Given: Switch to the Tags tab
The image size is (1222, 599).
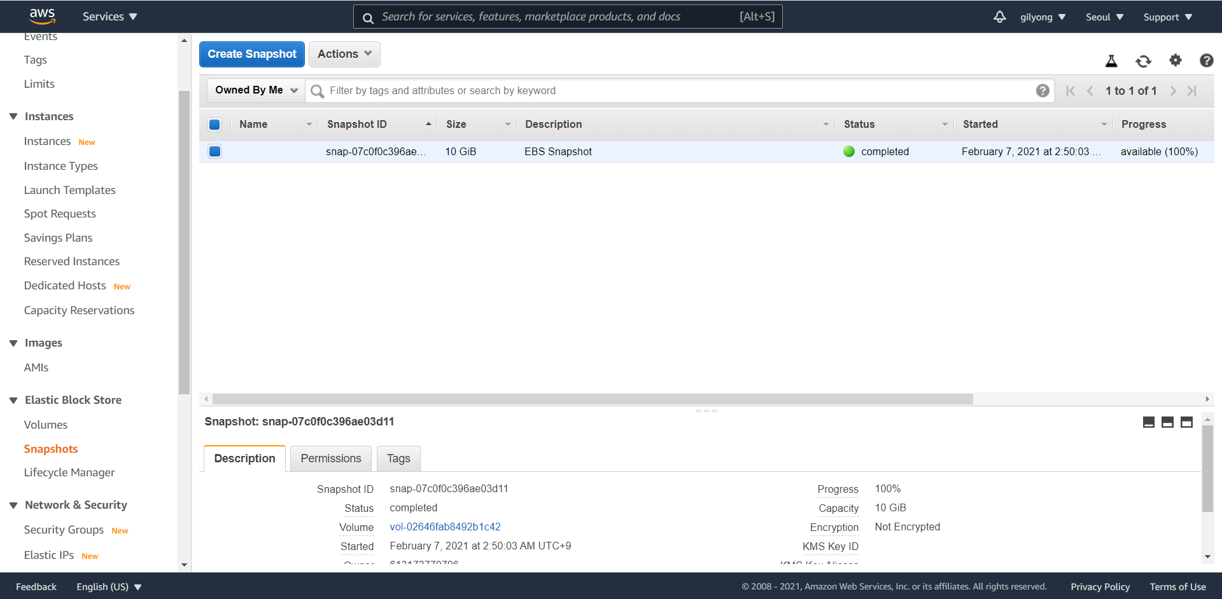Looking at the screenshot, I should coord(398,458).
